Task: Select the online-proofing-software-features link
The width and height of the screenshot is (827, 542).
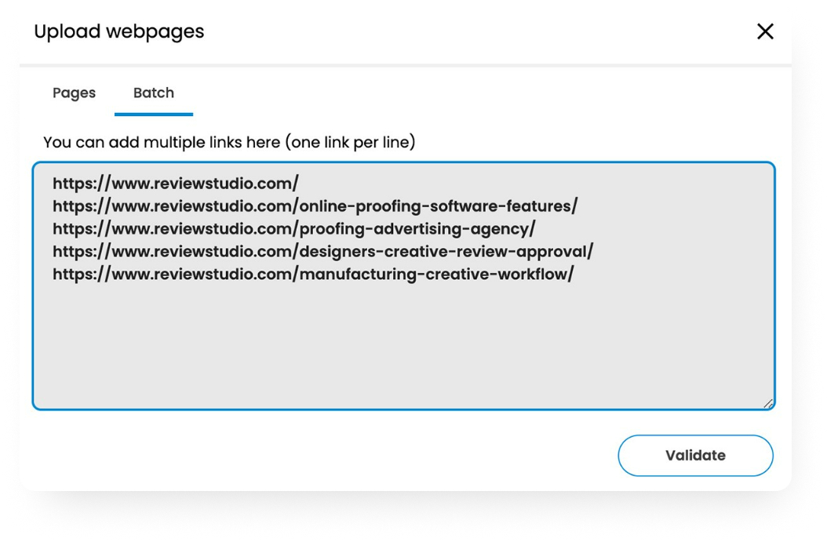Action: (314, 206)
